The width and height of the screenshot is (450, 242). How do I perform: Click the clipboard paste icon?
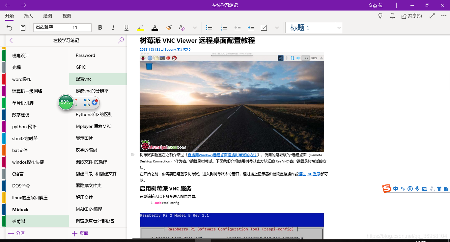click(x=23, y=28)
